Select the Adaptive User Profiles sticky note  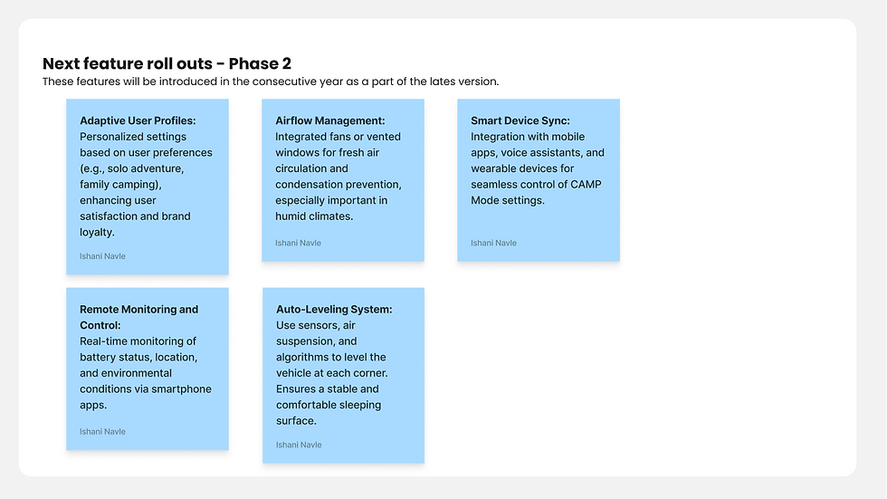click(x=147, y=187)
